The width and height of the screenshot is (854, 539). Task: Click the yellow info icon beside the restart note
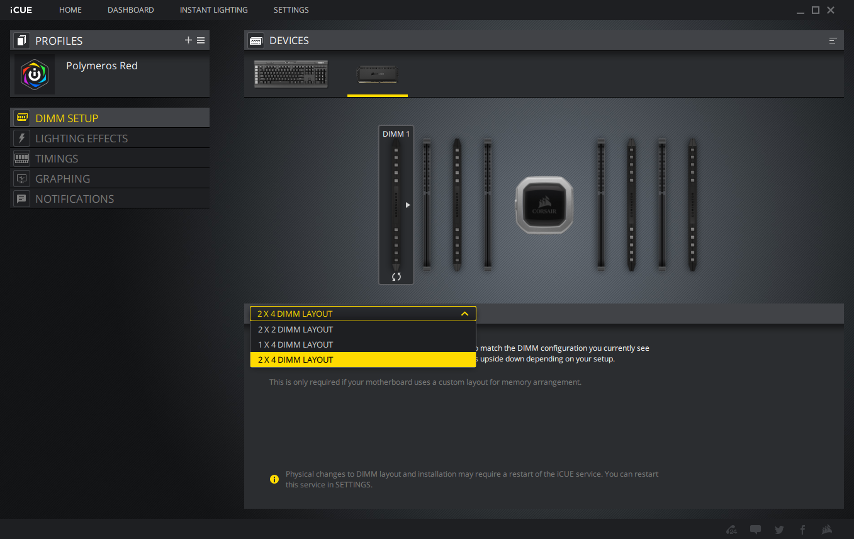point(274,479)
